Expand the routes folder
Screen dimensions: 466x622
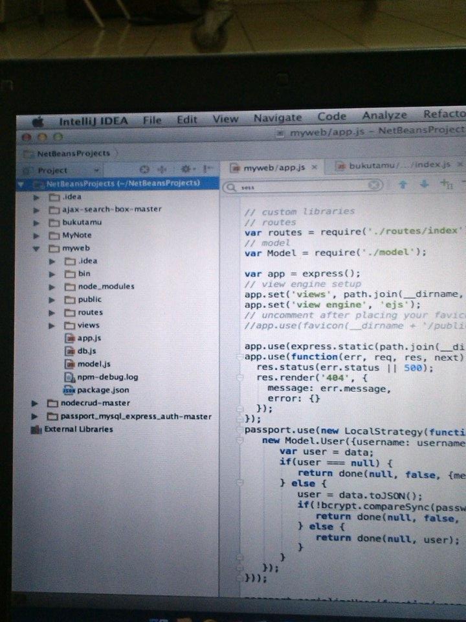pos(52,313)
